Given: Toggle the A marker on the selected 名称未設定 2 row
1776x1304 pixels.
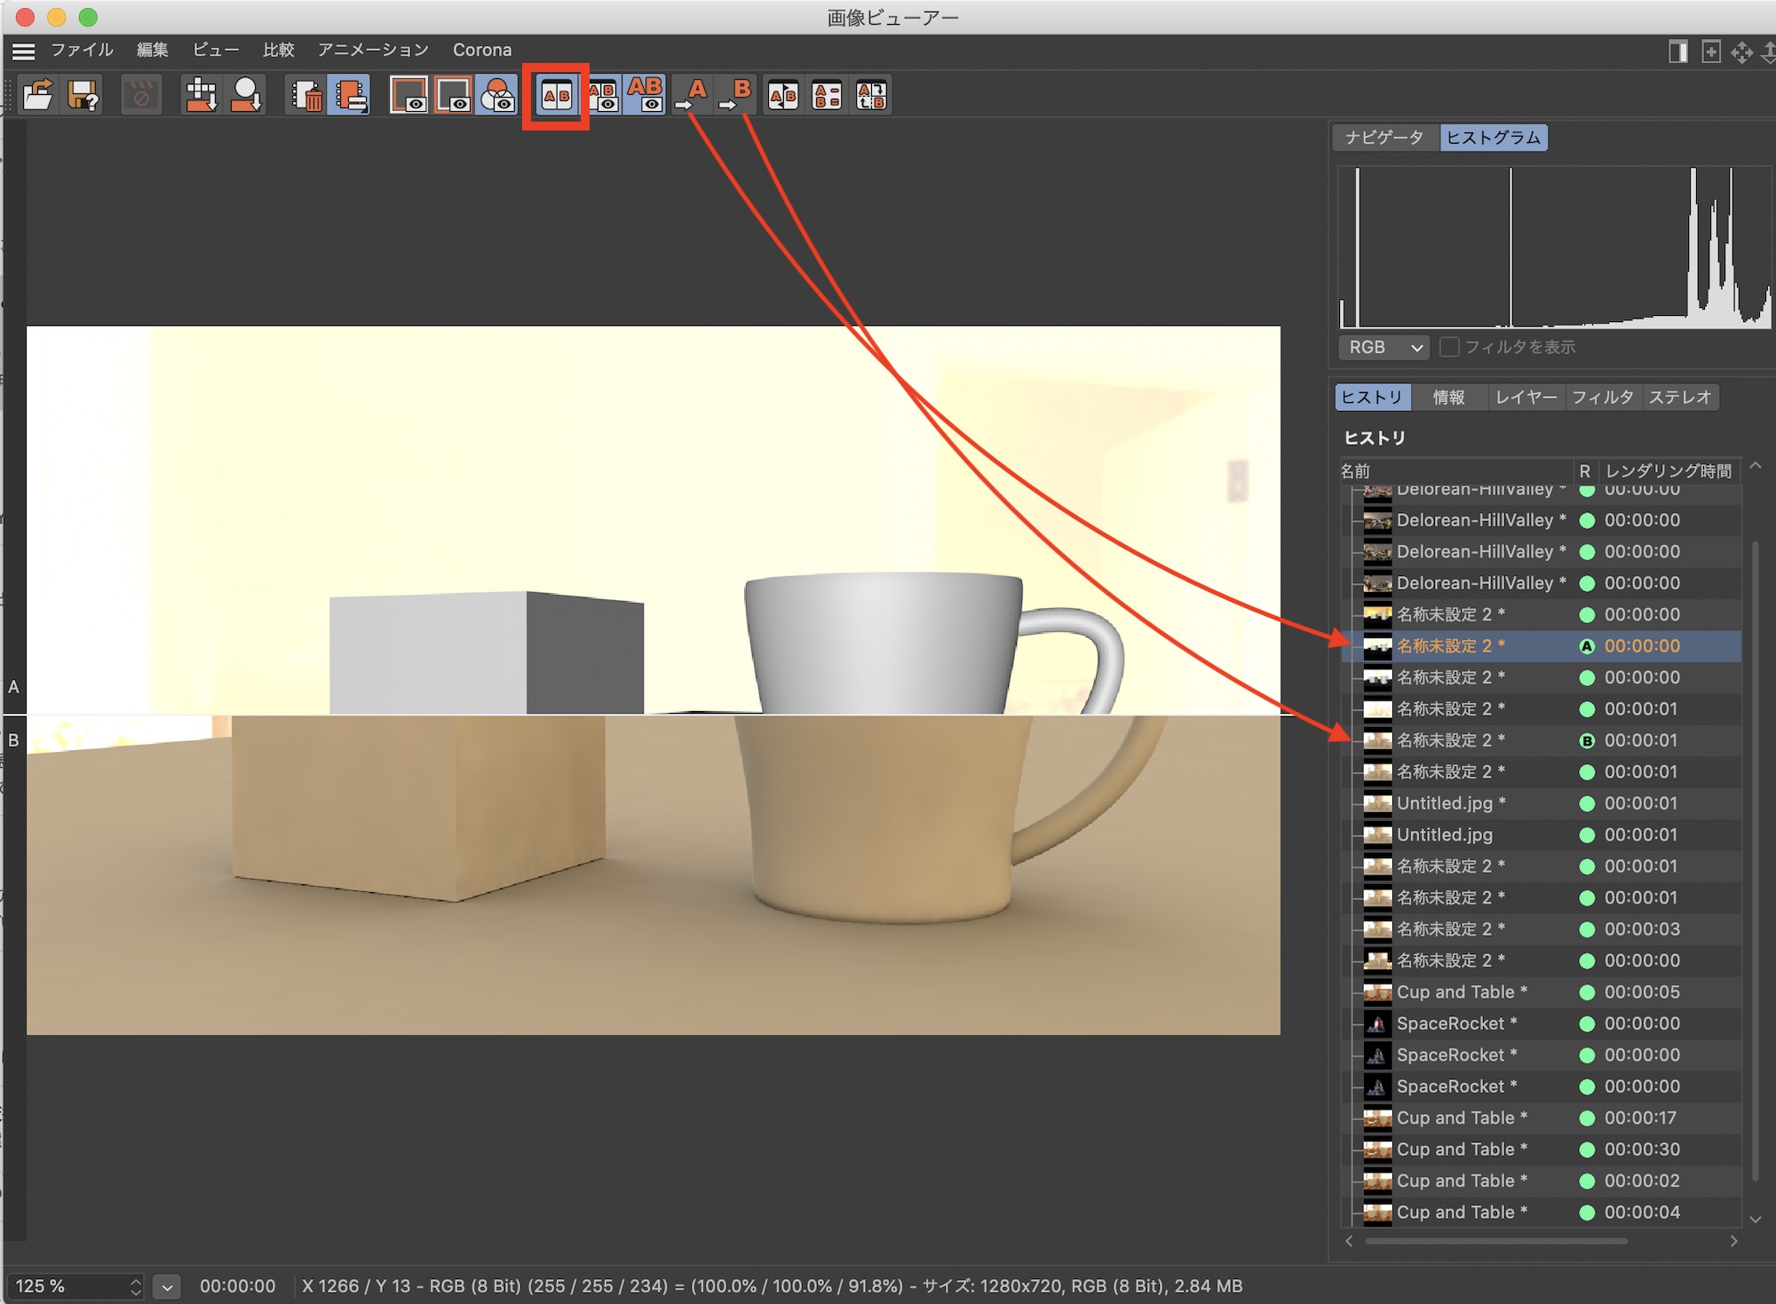Looking at the screenshot, I should click(1587, 646).
